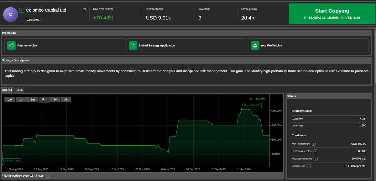The height and width of the screenshot is (181, 376).
Task: Favorite the strategy with the star icon
Action: coord(85,9)
